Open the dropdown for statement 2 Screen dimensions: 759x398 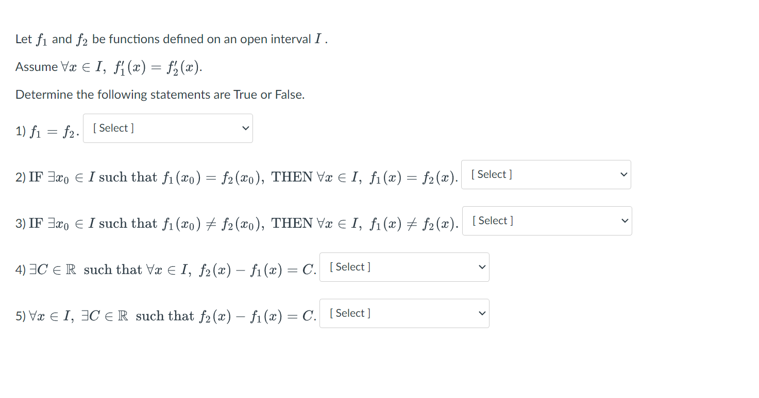(546, 174)
